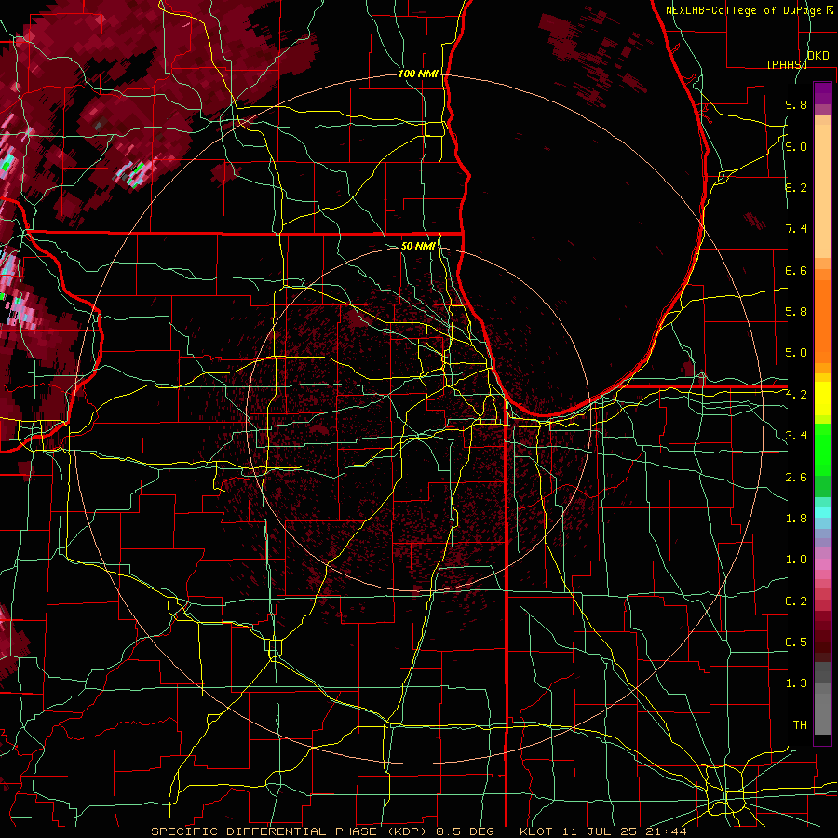Click the 50 NMI range ring label
This screenshot has width=838, height=838.
click(x=418, y=246)
